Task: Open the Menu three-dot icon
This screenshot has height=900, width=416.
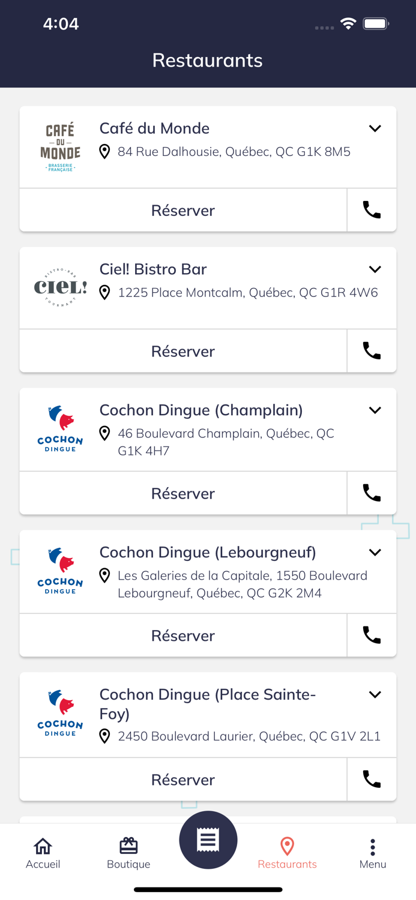Action: pos(373,846)
